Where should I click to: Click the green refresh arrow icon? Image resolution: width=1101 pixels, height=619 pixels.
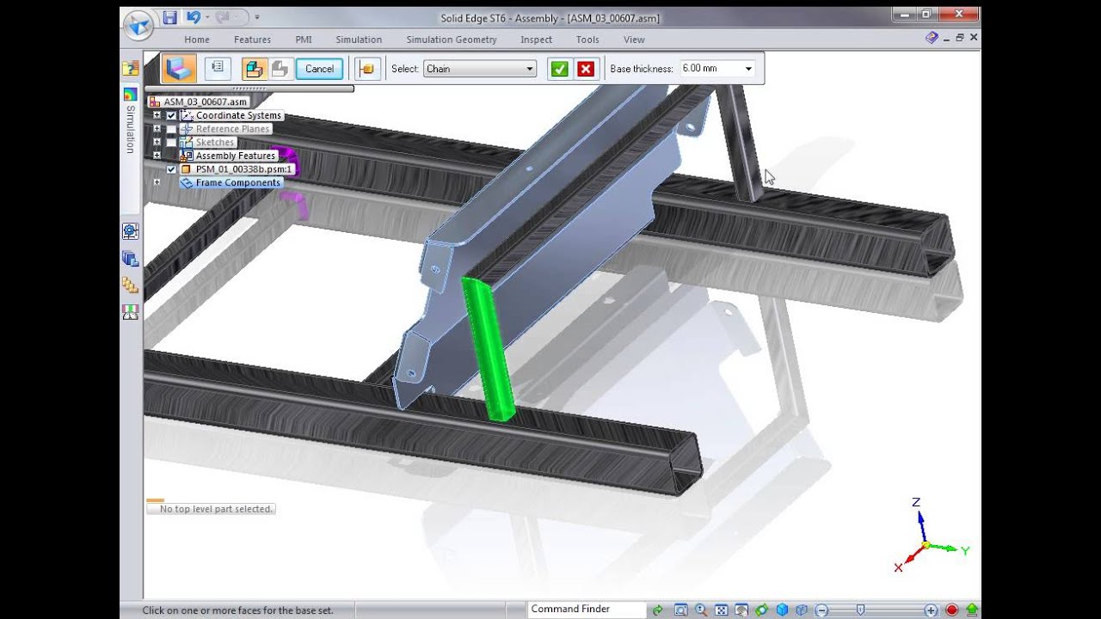(658, 610)
